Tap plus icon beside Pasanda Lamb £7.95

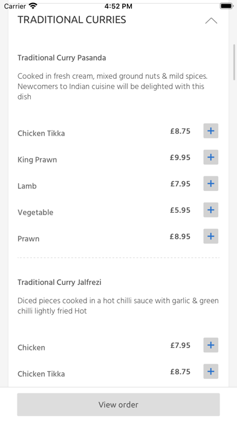[210, 184]
